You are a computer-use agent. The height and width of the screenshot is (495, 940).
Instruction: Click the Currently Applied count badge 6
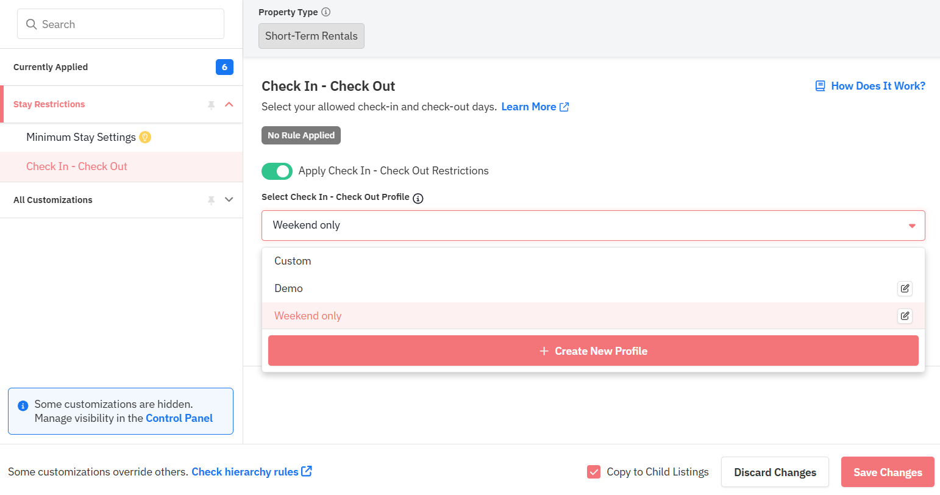pyautogui.click(x=224, y=67)
